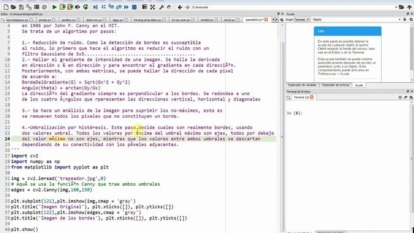Close the sandkey.py editor tab
The width and height of the screenshot is (414, 233).
78,20
